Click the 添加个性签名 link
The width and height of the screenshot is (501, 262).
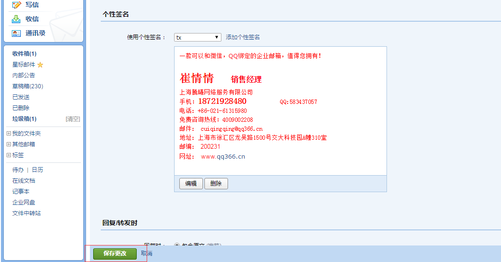click(x=243, y=37)
